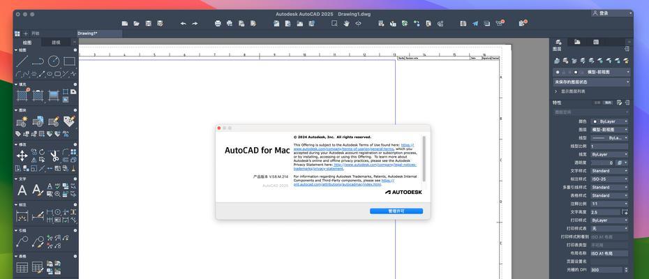Click the Save toolbar icon
This screenshot has height=279, width=649.
[148, 24]
